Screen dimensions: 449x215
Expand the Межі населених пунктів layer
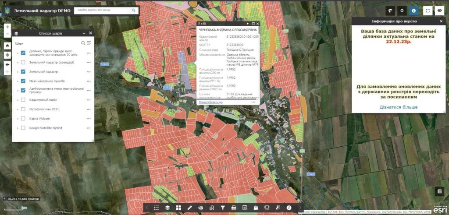(18, 81)
